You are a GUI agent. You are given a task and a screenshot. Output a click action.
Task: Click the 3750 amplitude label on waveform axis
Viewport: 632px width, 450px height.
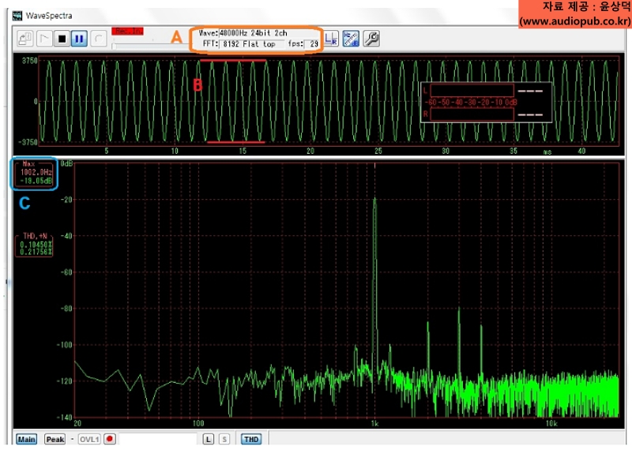pos(29,61)
